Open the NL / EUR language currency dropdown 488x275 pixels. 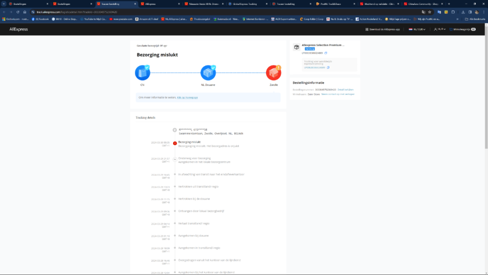418,29
